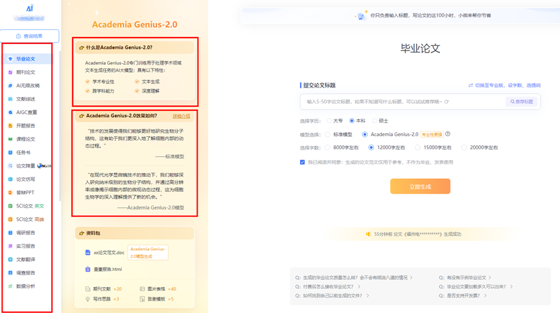The image size is (560, 313).
Task: Click the 查重报告.html file icon
Action: [88, 269]
